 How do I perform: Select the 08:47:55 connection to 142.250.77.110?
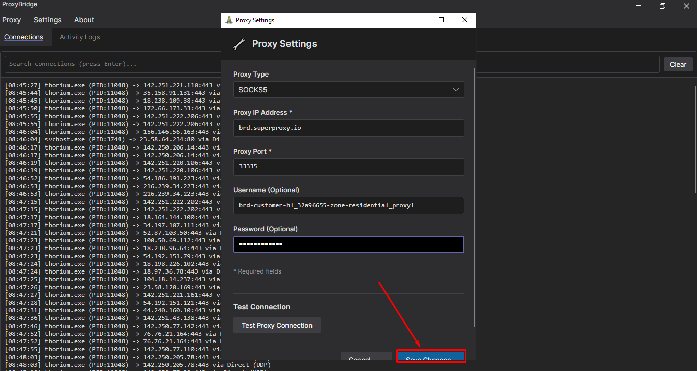pos(112,350)
